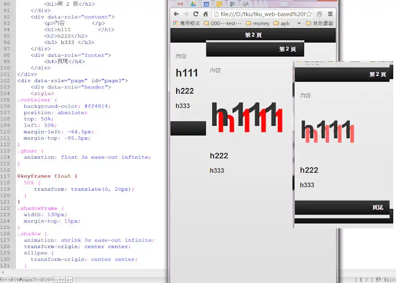Screen dimensions: 396x283
Task: Click the 頁尾 footer button in the mobile page
Action: tap(378, 207)
